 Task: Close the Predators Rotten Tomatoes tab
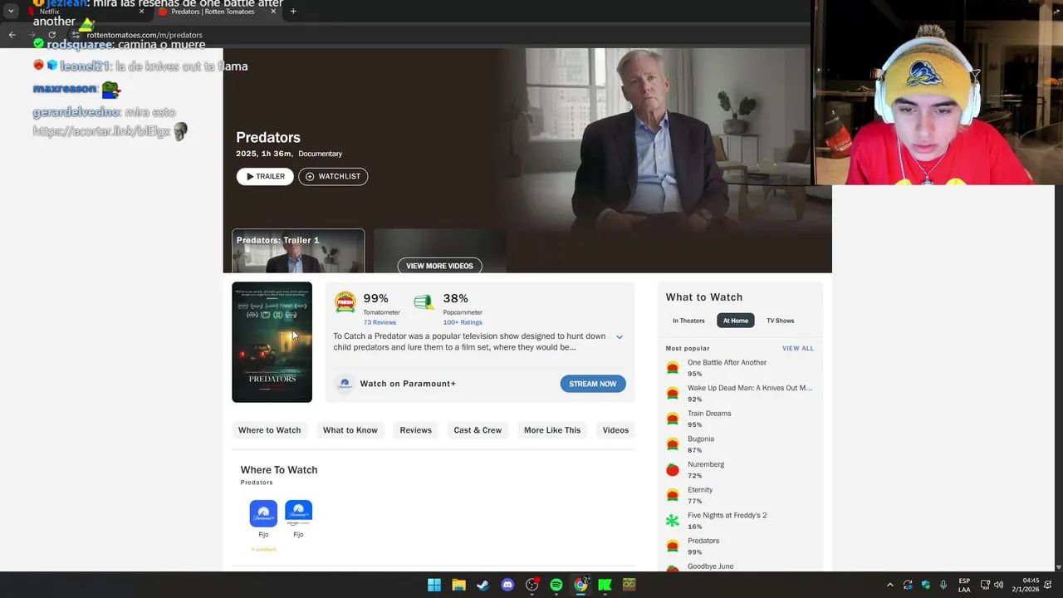272,12
